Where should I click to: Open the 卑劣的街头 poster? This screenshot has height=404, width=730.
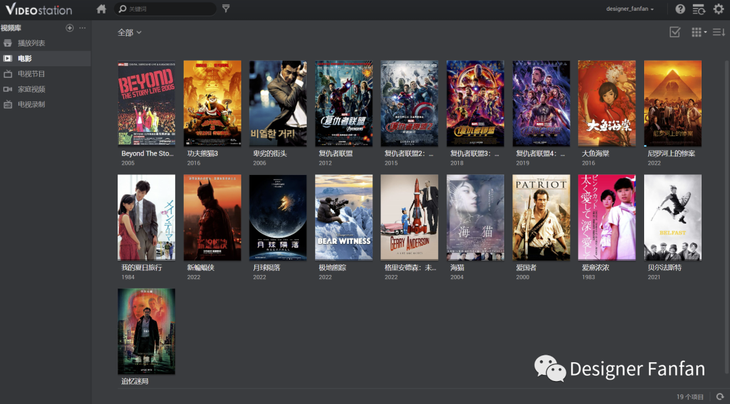[x=278, y=103]
